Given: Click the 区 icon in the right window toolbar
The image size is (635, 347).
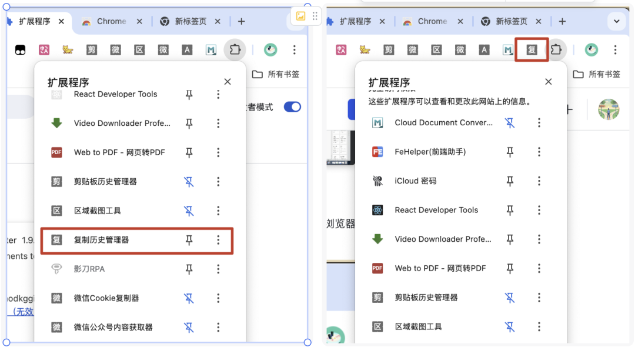Looking at the screenshot, I should (x=436, y=50).
